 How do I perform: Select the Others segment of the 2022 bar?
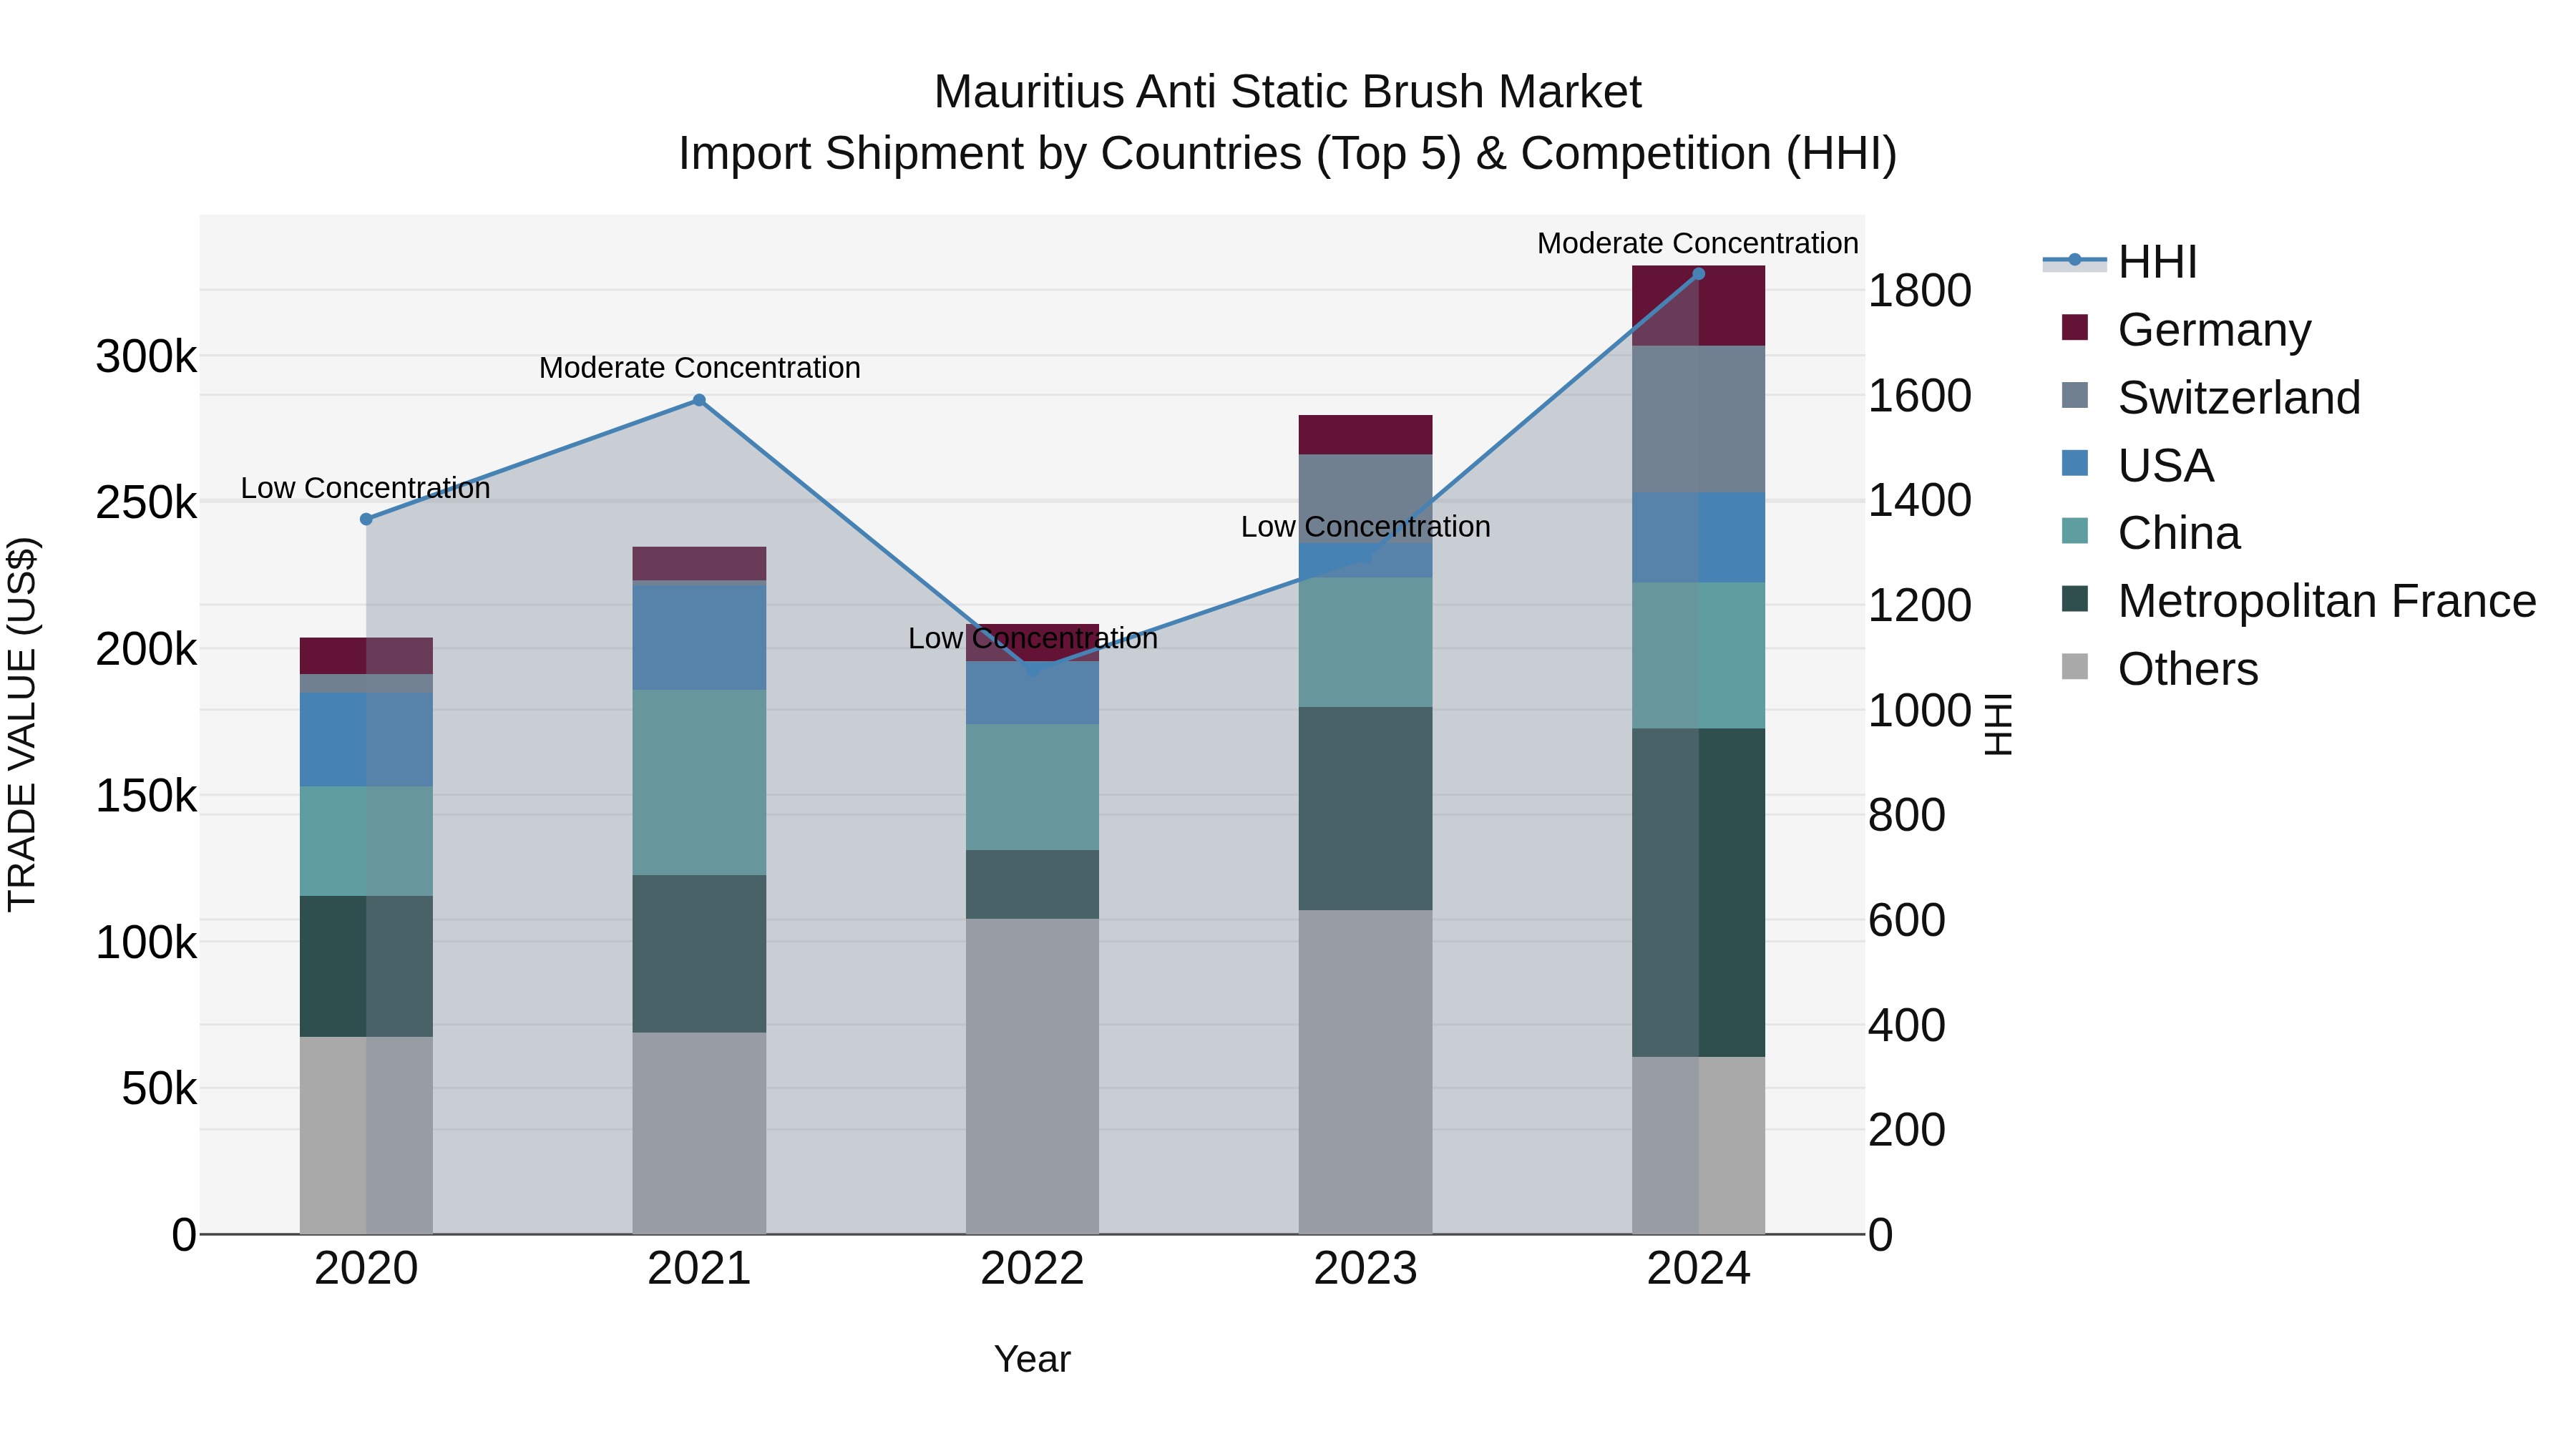[1032, 1076]
